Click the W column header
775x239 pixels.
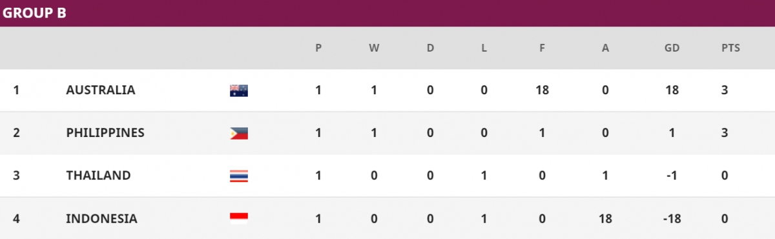[374, 48]
